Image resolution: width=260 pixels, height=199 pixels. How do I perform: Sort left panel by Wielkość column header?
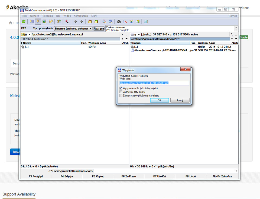93,43
